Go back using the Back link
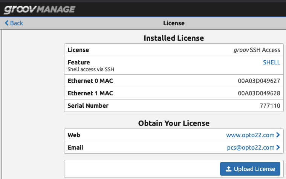Viewport: 286px width, 179px height. pyautogui.click(x=14, y=23)
